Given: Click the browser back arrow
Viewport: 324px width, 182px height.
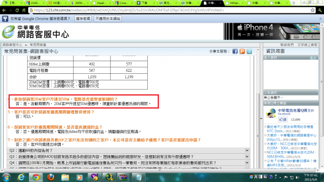Looking at the screenshot, I should click(x=4, y=10).
